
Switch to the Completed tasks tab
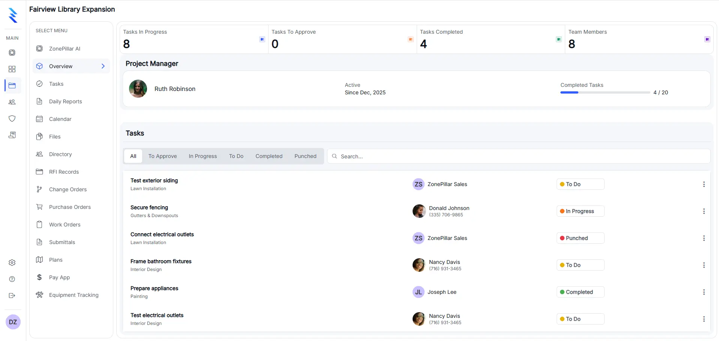(x=269, y=156)
